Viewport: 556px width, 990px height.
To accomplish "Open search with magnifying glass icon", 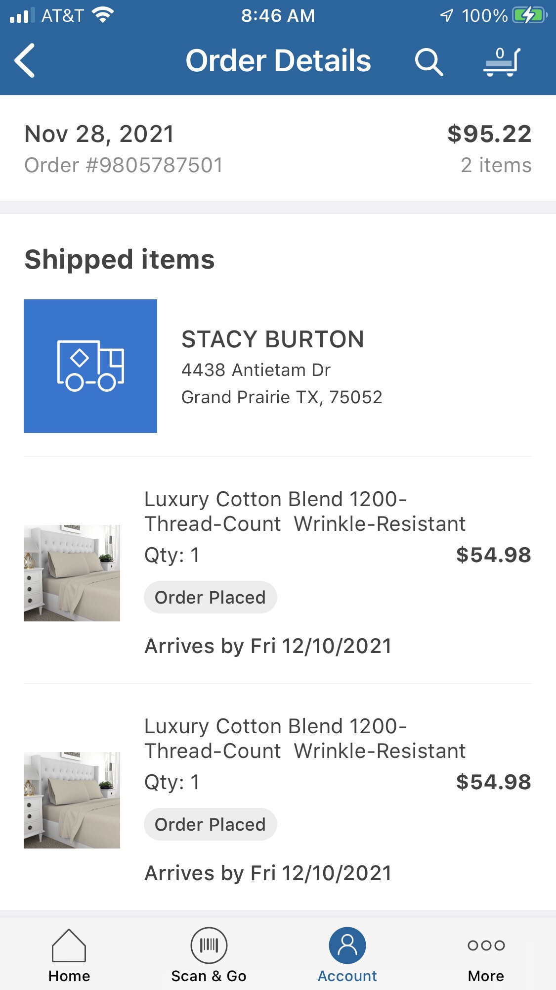I will coord(428,62).
